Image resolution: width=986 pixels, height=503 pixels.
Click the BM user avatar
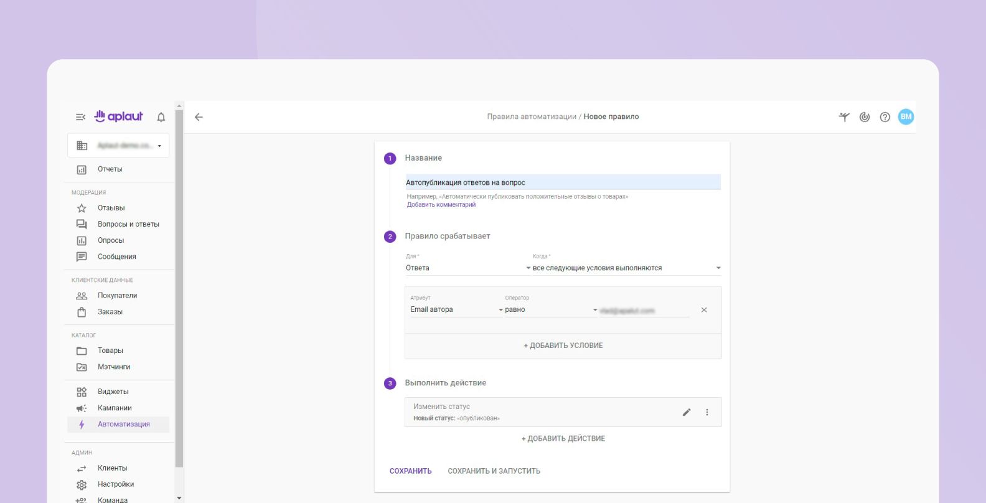(906, 116)
